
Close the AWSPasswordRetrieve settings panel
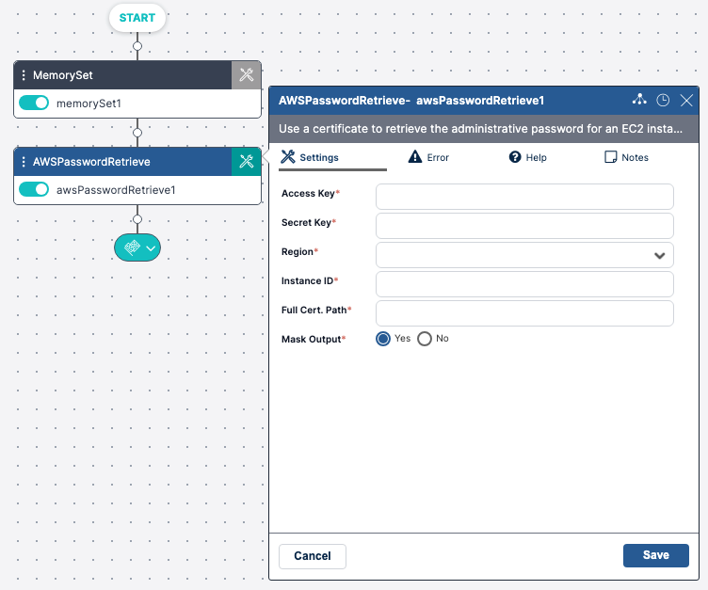click(686, 100)
